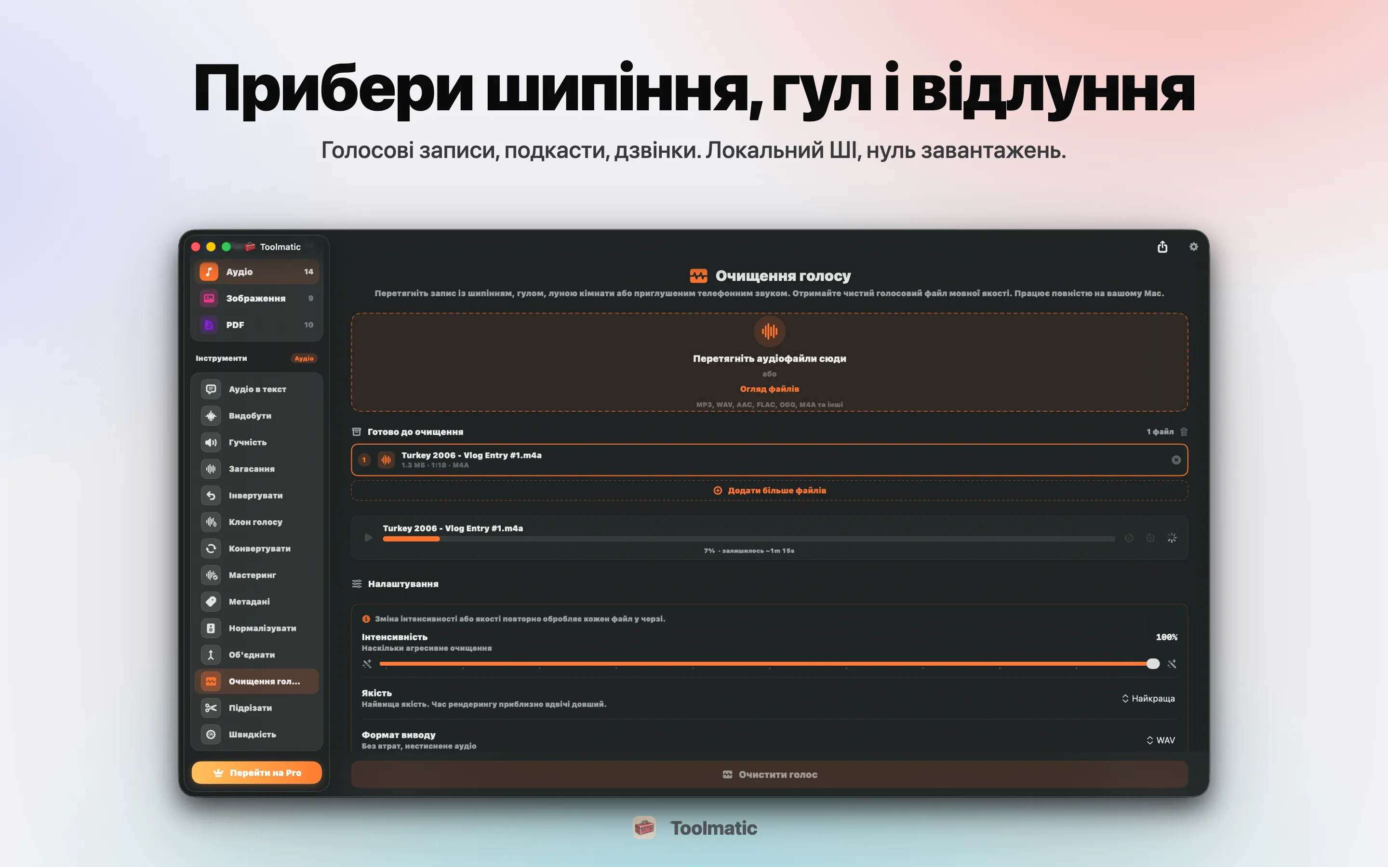Select the Turkey 2006 - Vlog Entry #1.m4a queue row
Viewport: 1388px width, 867px height.
tap(769, 460)
